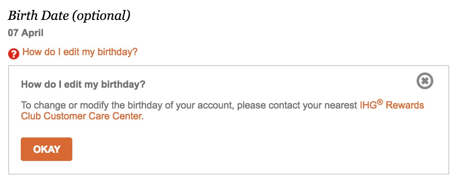The width and height of the screenshot is (460, 189).
Task: Follow the IHG Rewards Club Customer Care link
Action: 391,106
